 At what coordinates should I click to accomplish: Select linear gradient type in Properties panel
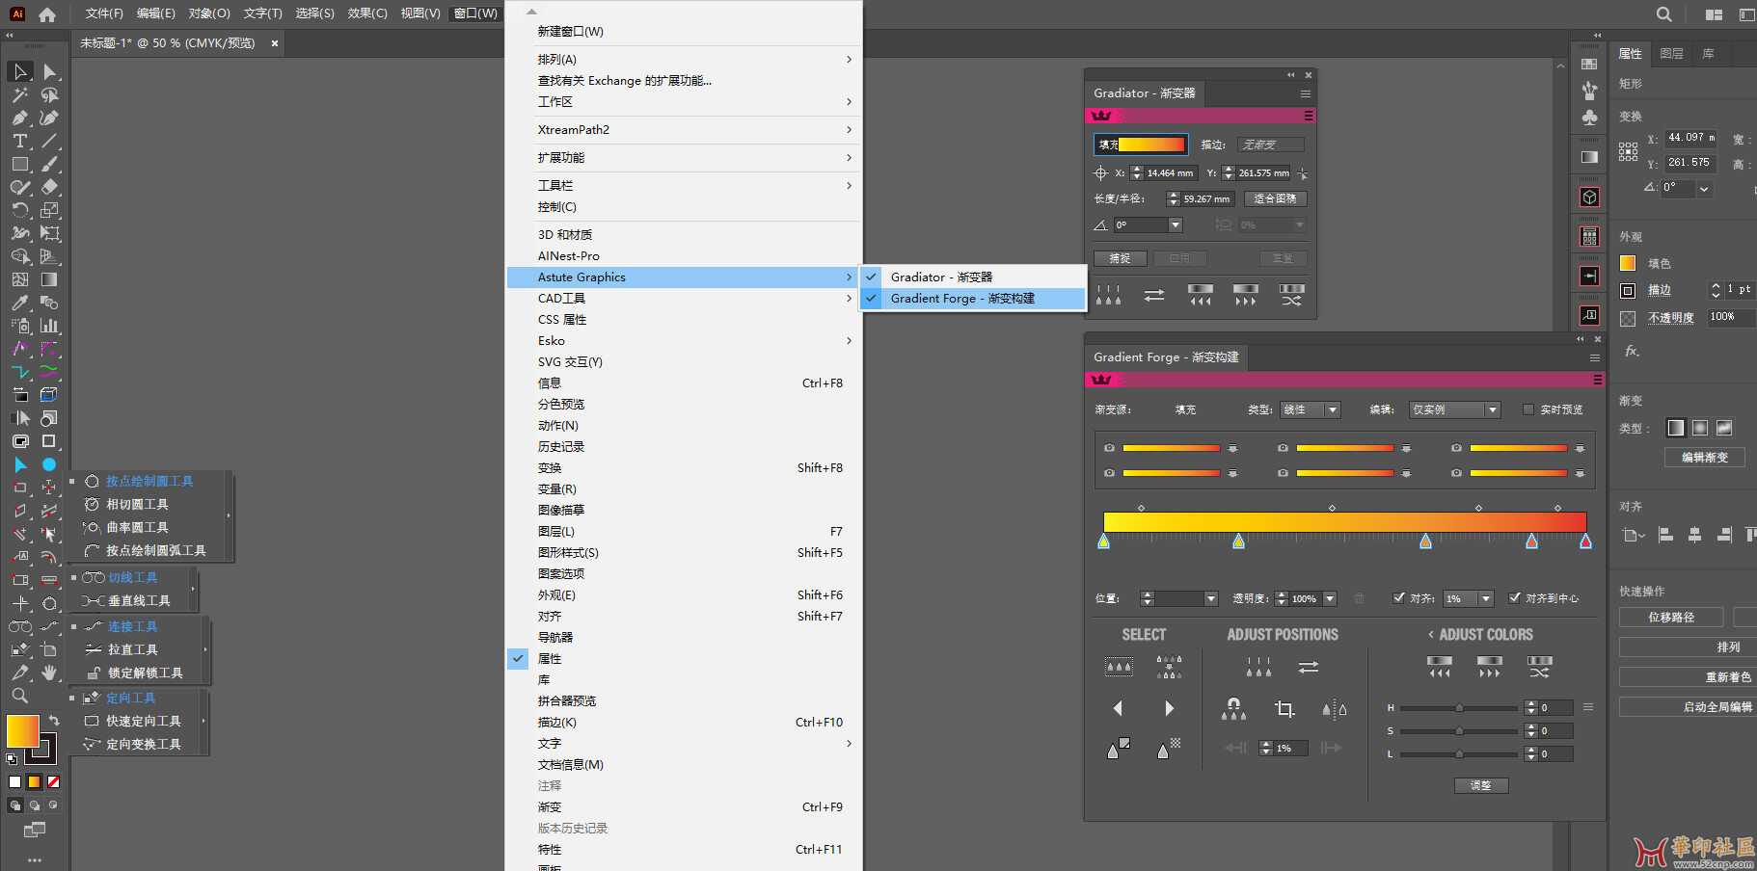tap(1676, 428)
